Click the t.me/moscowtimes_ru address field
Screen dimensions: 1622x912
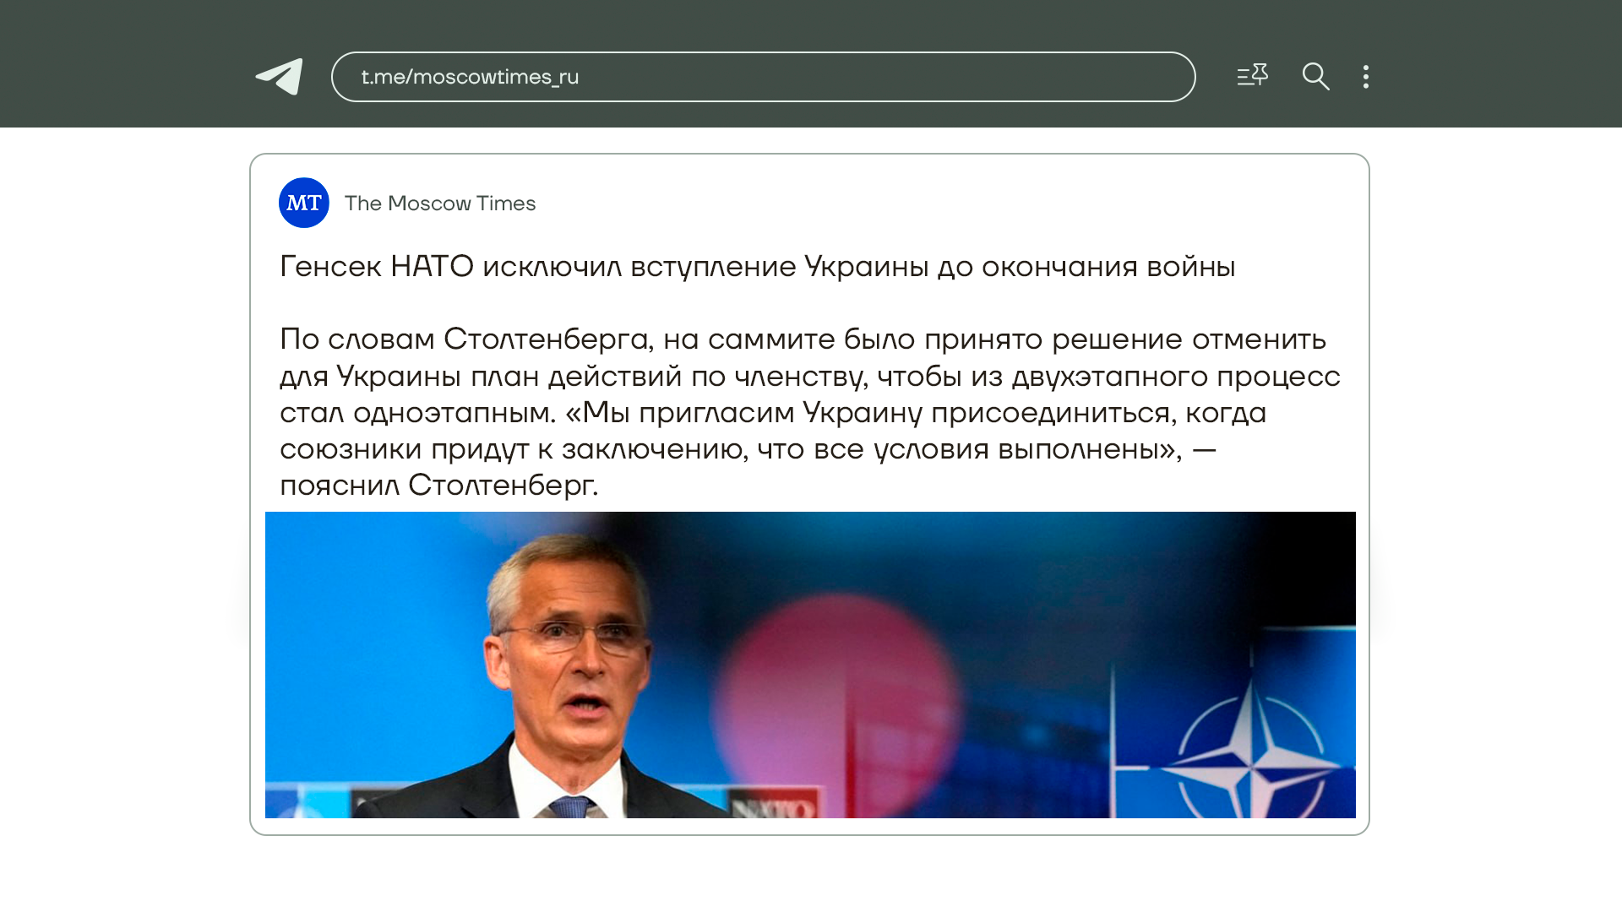[763, 77]
